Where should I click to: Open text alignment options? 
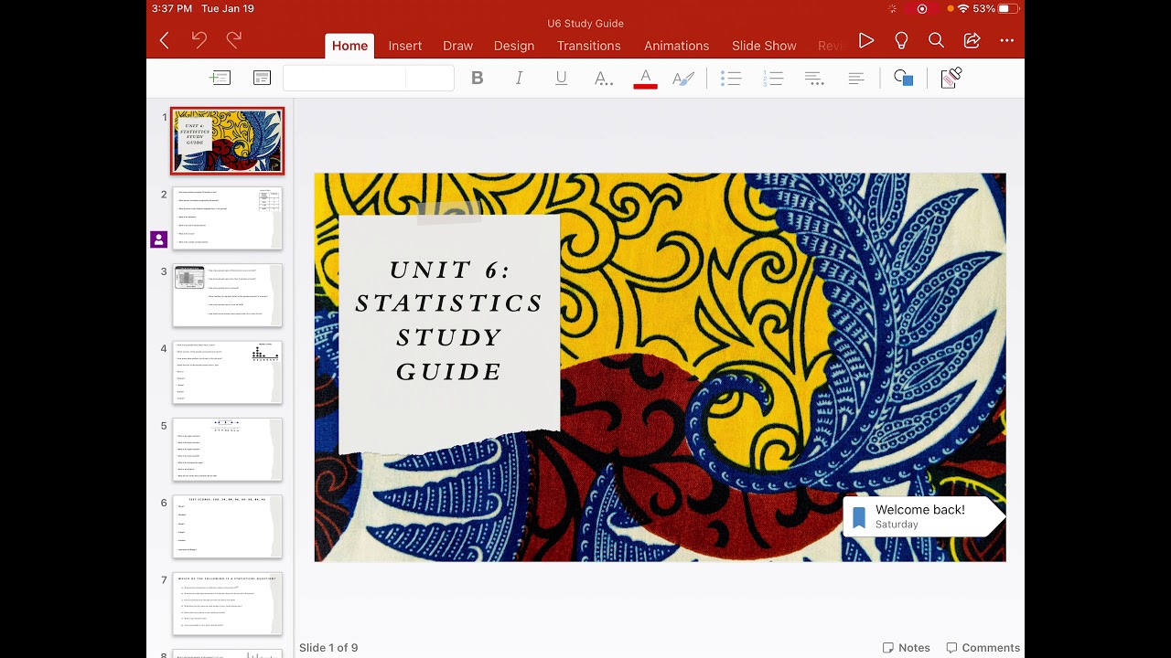[x=856, y=79]
